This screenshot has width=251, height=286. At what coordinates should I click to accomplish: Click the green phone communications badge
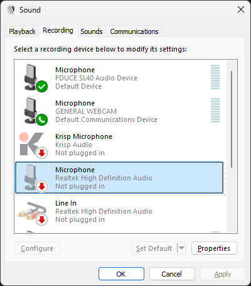click(42, 119)
